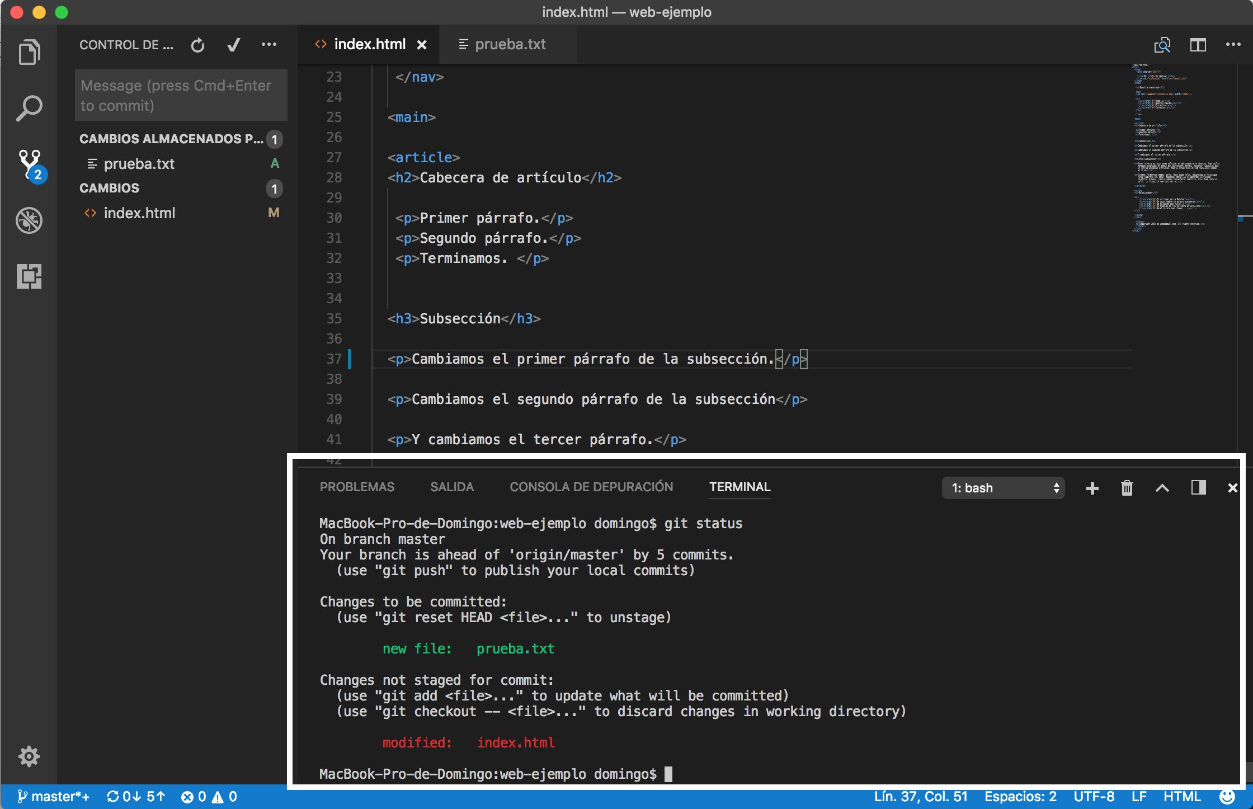
Task: Open the Search view
Action: 29,107
